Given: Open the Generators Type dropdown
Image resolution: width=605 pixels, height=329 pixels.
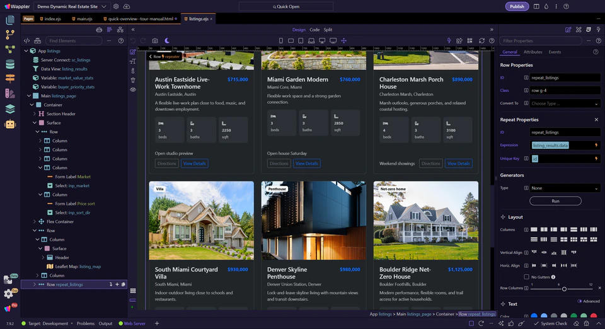Looking at the screenshot, I should pos(565,188).
